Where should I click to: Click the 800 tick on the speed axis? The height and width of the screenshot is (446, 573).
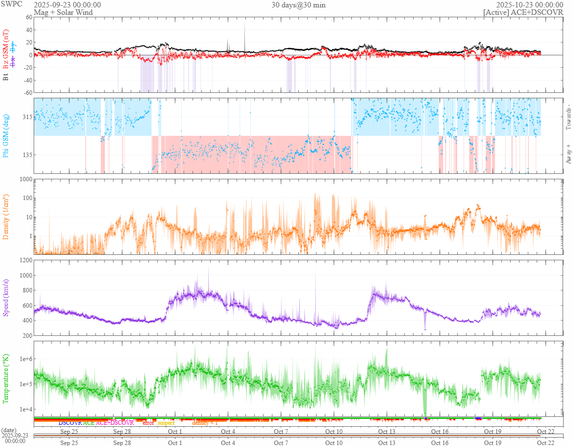tap(27, 290)
